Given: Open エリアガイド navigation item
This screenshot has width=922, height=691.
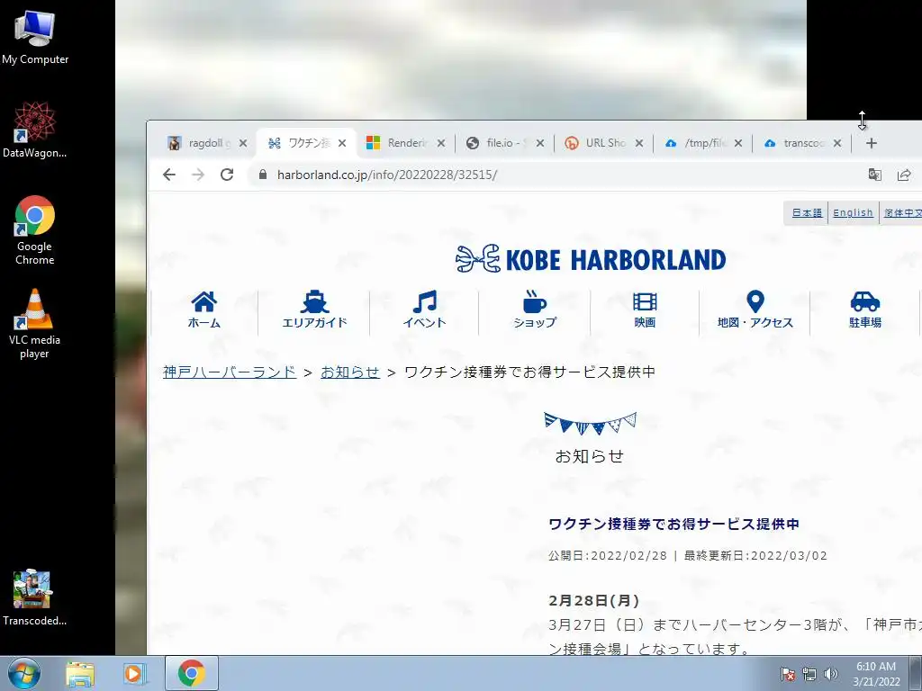Looking at the screenshot, I should click(x=314, y=310).
